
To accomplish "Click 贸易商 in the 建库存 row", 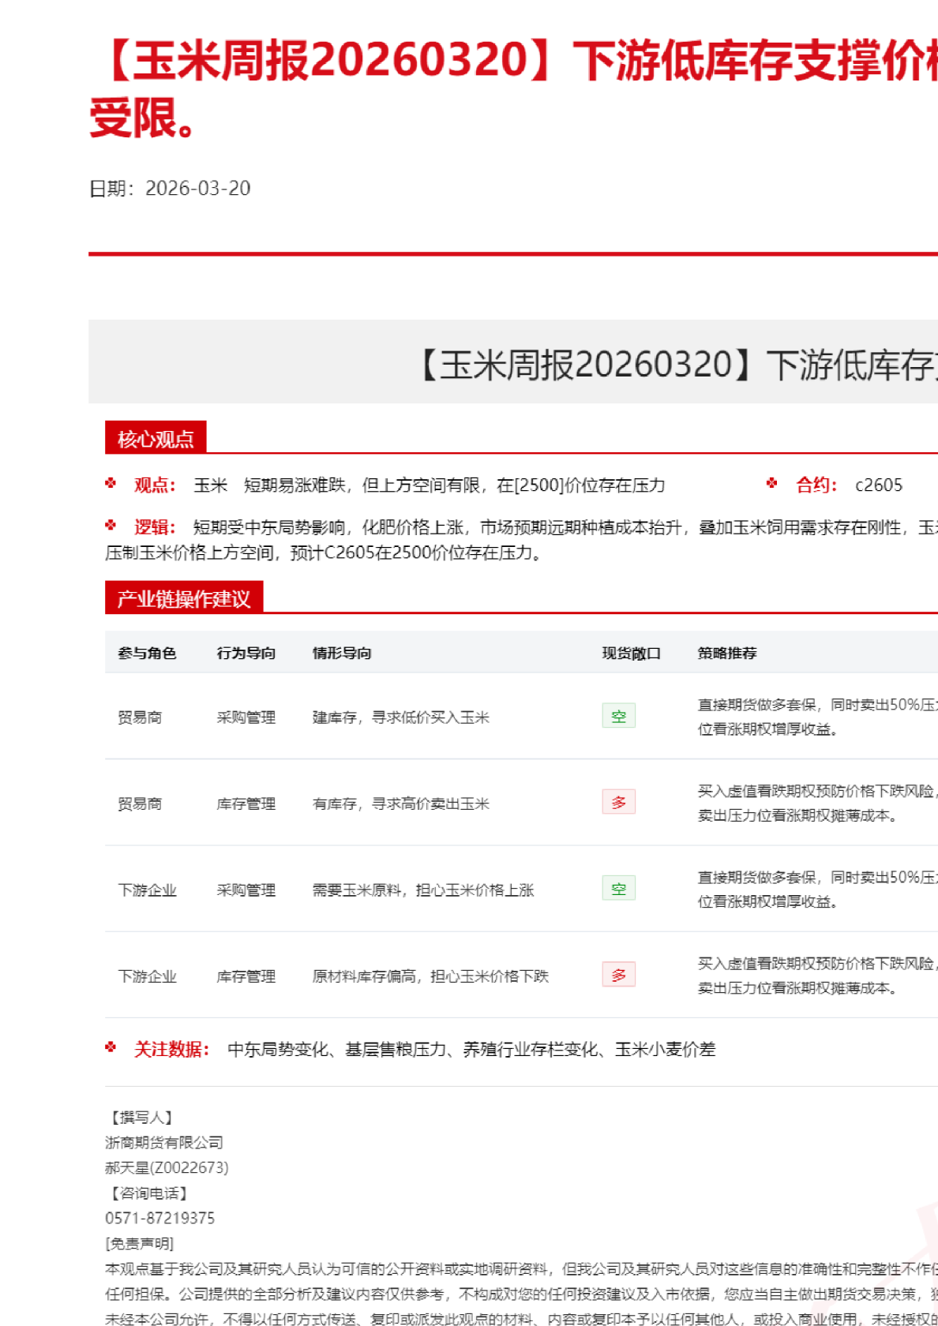I will point(140,717).
